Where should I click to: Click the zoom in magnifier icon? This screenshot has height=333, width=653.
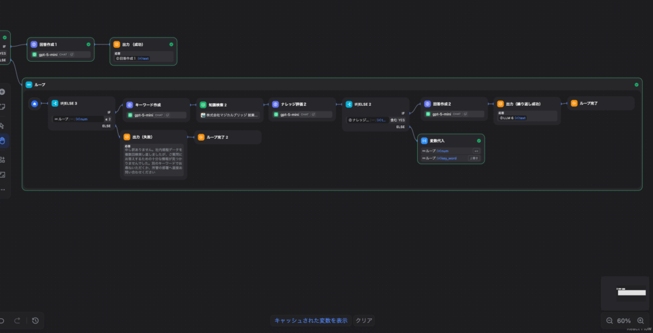pos(641,321)
